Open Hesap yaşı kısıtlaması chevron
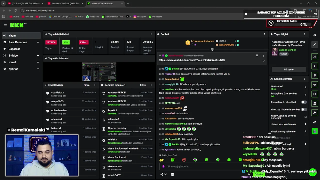The height and width of the screenshot is (180, 320). pos(305,124)
